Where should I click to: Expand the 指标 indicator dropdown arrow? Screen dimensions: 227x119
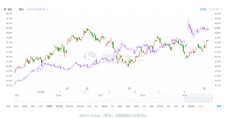point(5,9)
